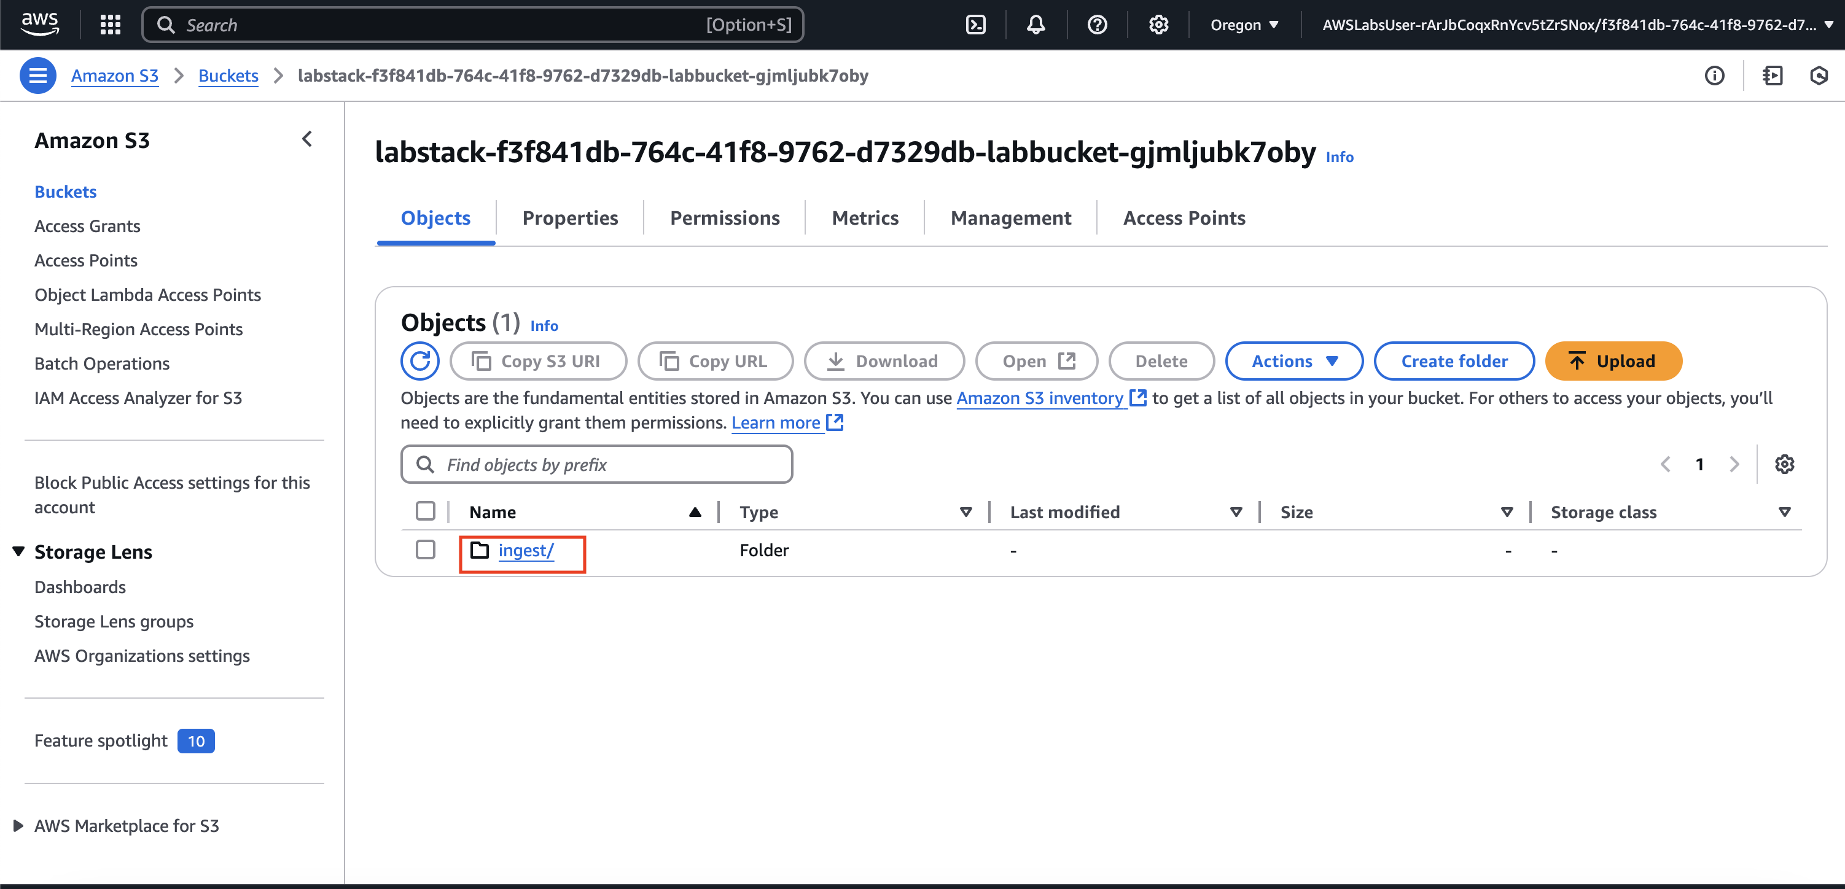Screen dimensions: 1845x889
Task: Check the ingest/ folder row checkbox
Action: click(426, 549)
